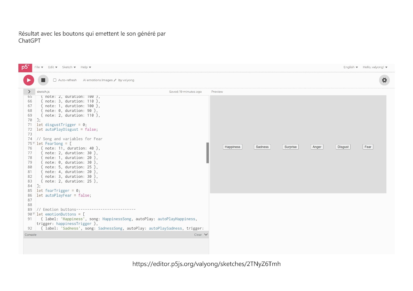Enable the Auto-refresh checkbox
Viewport: 413px width, 291px height.
pos(55,80)
